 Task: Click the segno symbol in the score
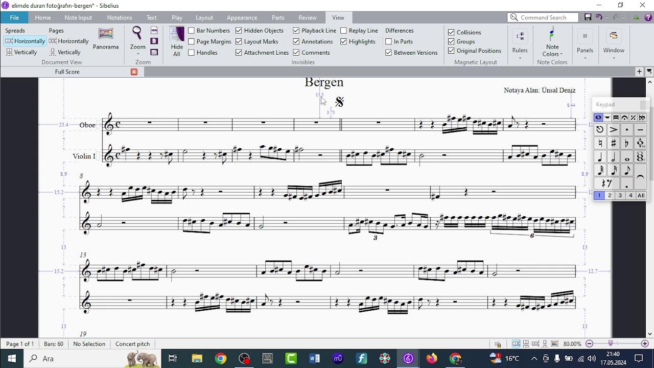click(339, 102)
